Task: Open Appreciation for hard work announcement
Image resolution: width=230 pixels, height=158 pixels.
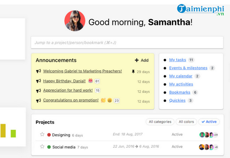Action: point(68,90)
